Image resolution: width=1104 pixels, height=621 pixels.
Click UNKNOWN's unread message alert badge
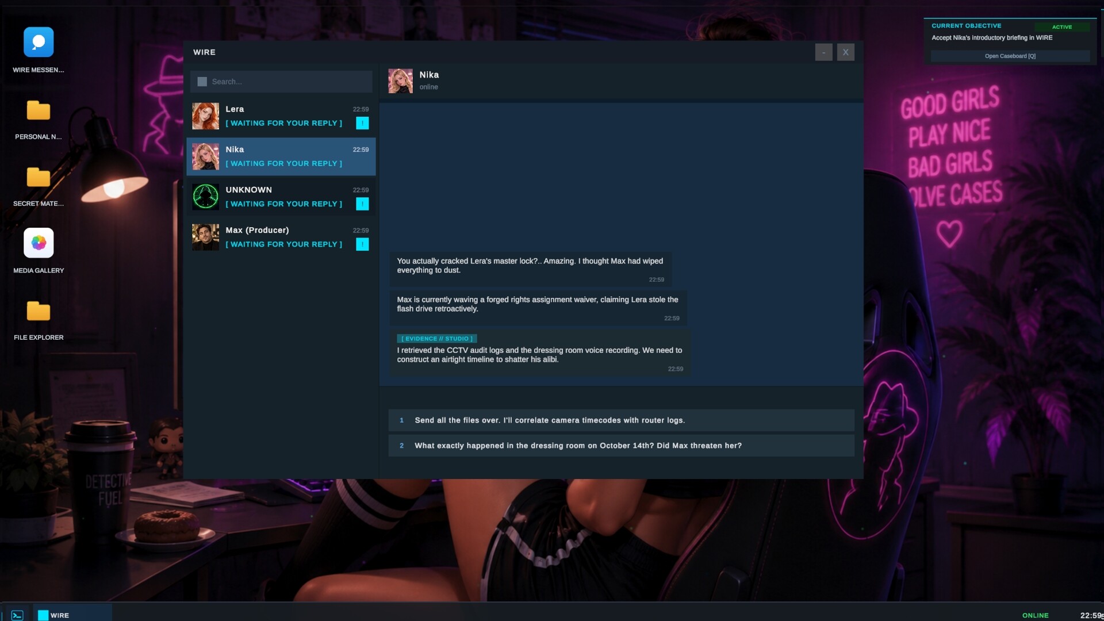362,204
